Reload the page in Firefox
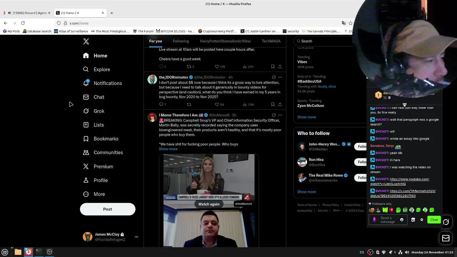This screenshot has width=457, height=257. point(23,23)
